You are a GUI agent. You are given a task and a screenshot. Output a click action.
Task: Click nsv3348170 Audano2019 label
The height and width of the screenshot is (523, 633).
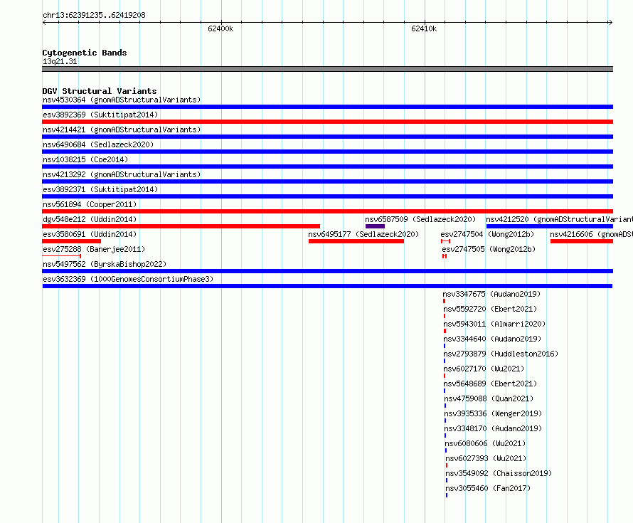point(493,428)
